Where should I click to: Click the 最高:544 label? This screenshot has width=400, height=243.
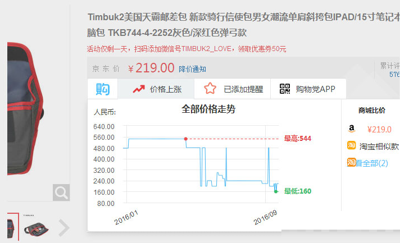297,139
